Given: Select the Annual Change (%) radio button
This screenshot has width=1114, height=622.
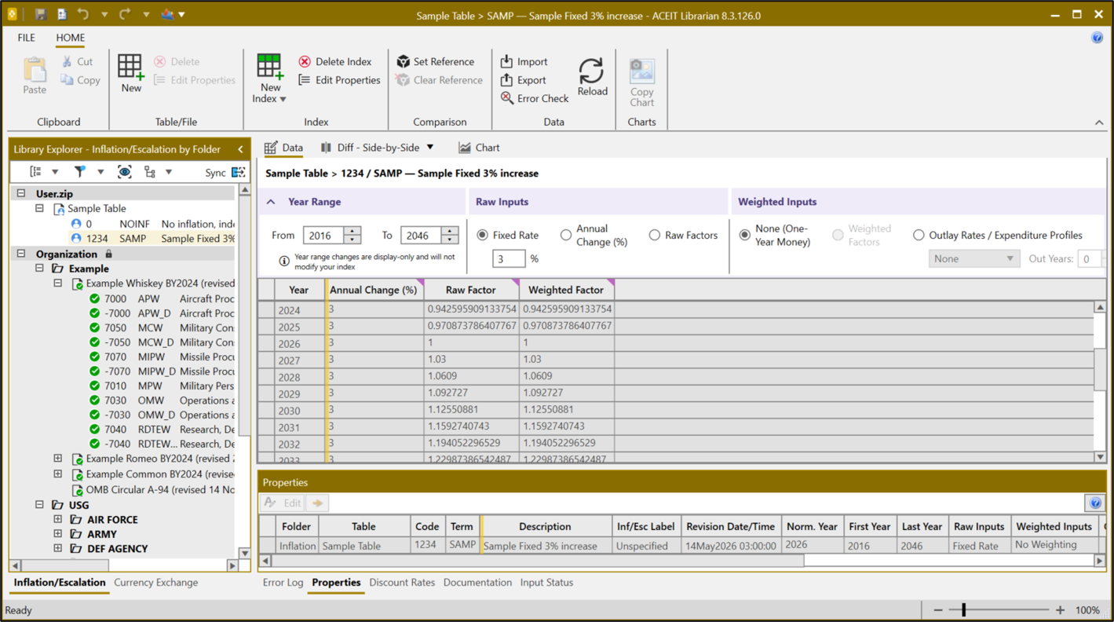Looking at the screenshot, I should pyautogui.click(x=565, y=235).
